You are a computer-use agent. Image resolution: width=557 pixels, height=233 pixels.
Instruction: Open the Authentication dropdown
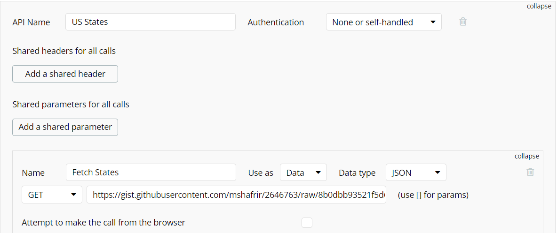click(x=384, y=22)
